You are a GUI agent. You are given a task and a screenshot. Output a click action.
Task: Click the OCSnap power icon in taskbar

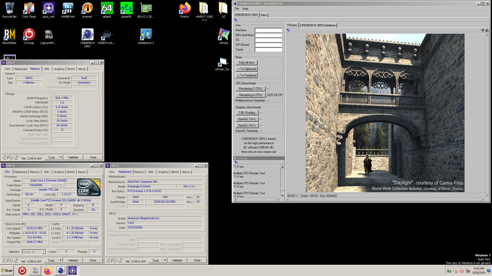pyautogui.click(x=22, y=271)
